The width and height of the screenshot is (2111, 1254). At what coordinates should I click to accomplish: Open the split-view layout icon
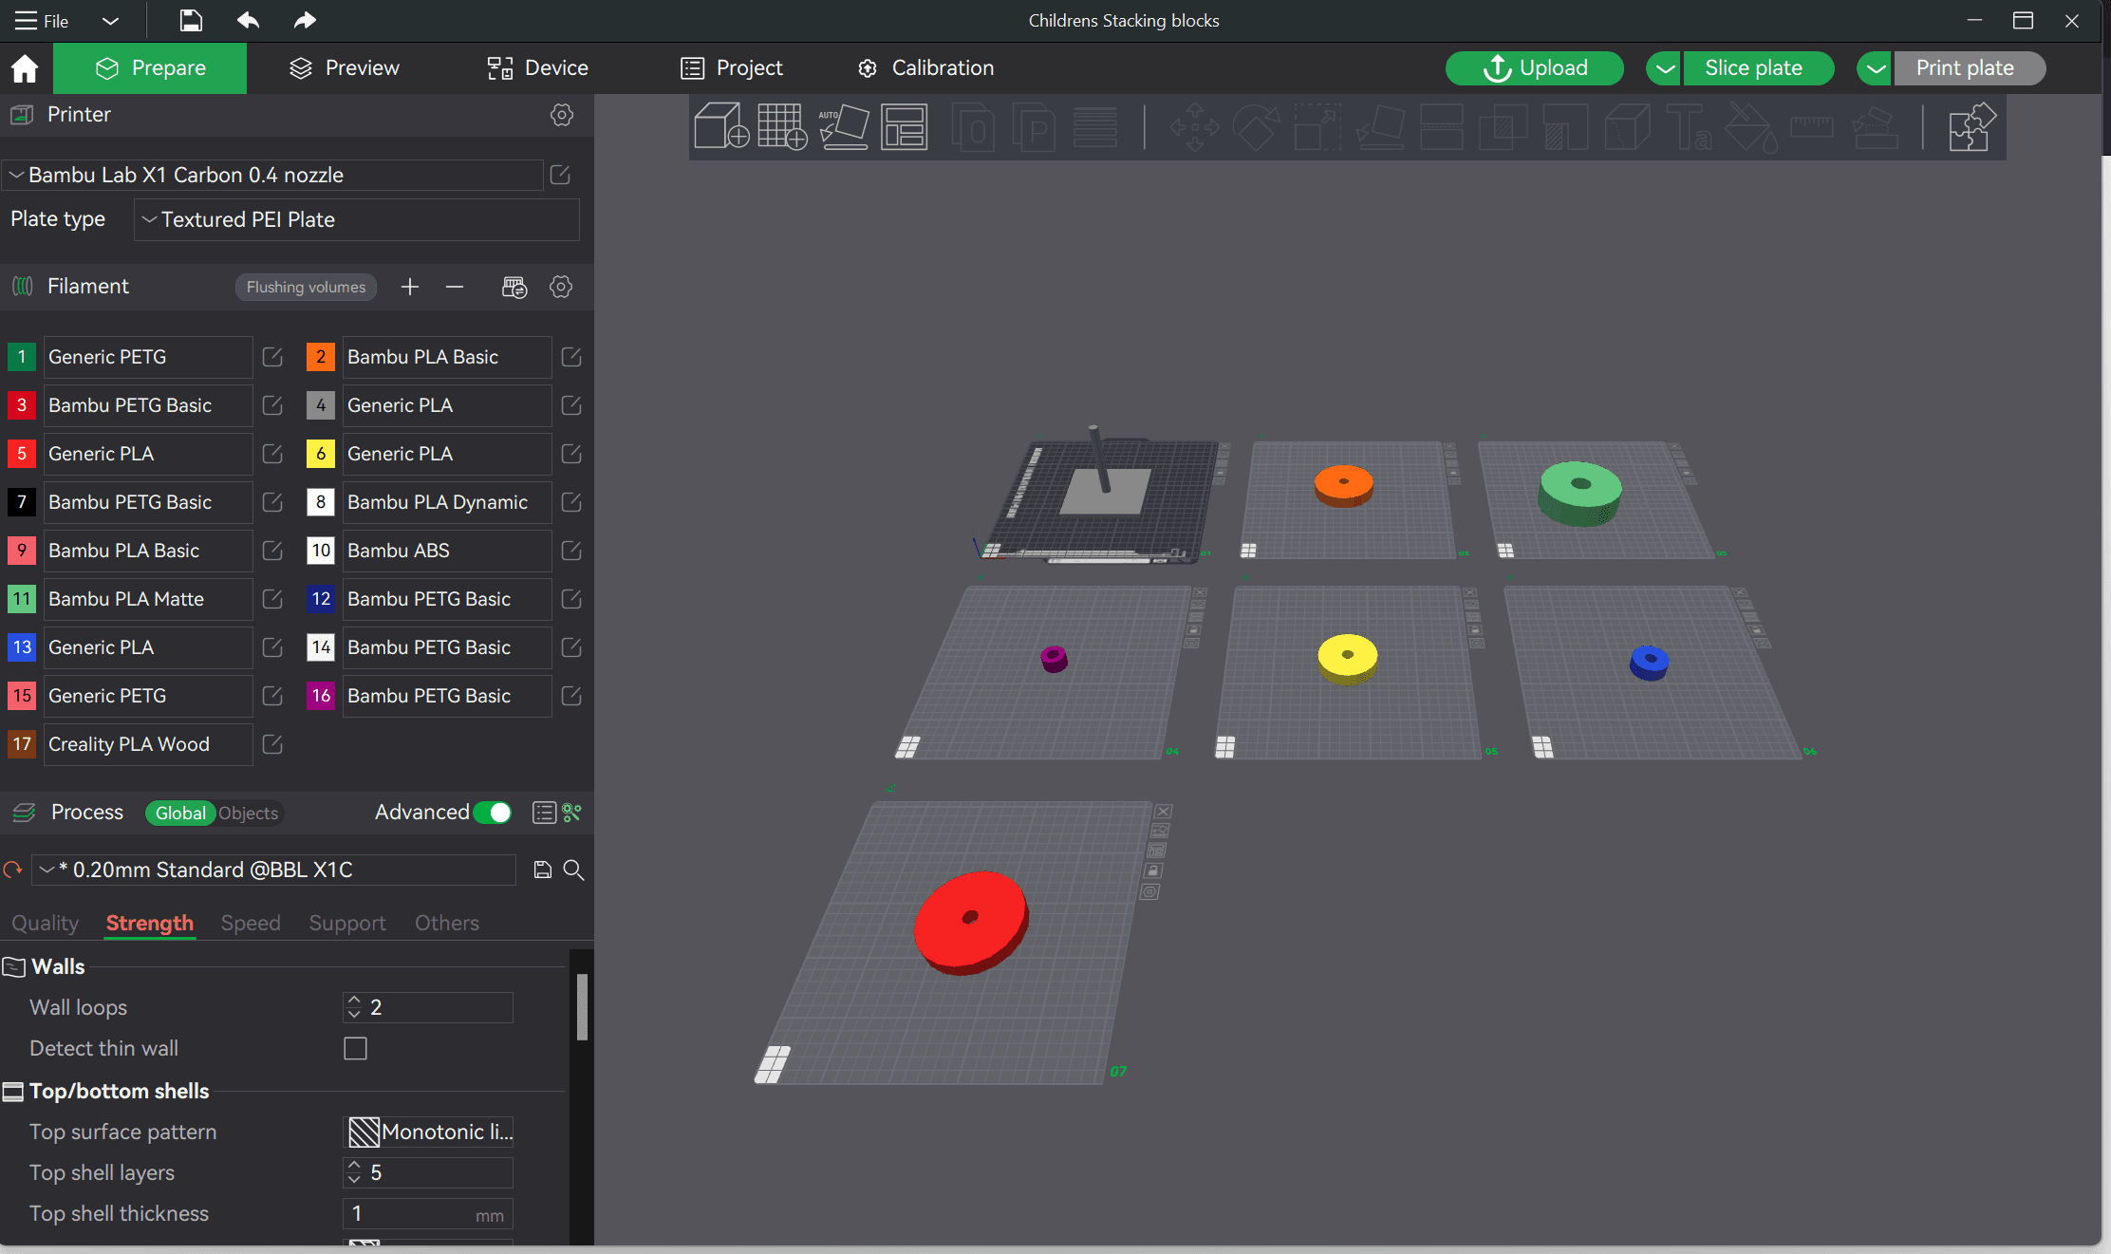tap(901, 127)
